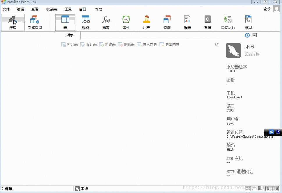Open the Edit (编辑) menu
Image resolution: width=282 pixels, height=193 pixels.
coord(20,9)
